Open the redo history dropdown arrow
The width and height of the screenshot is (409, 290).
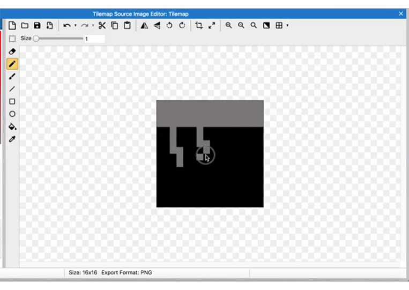pos(93,25)
